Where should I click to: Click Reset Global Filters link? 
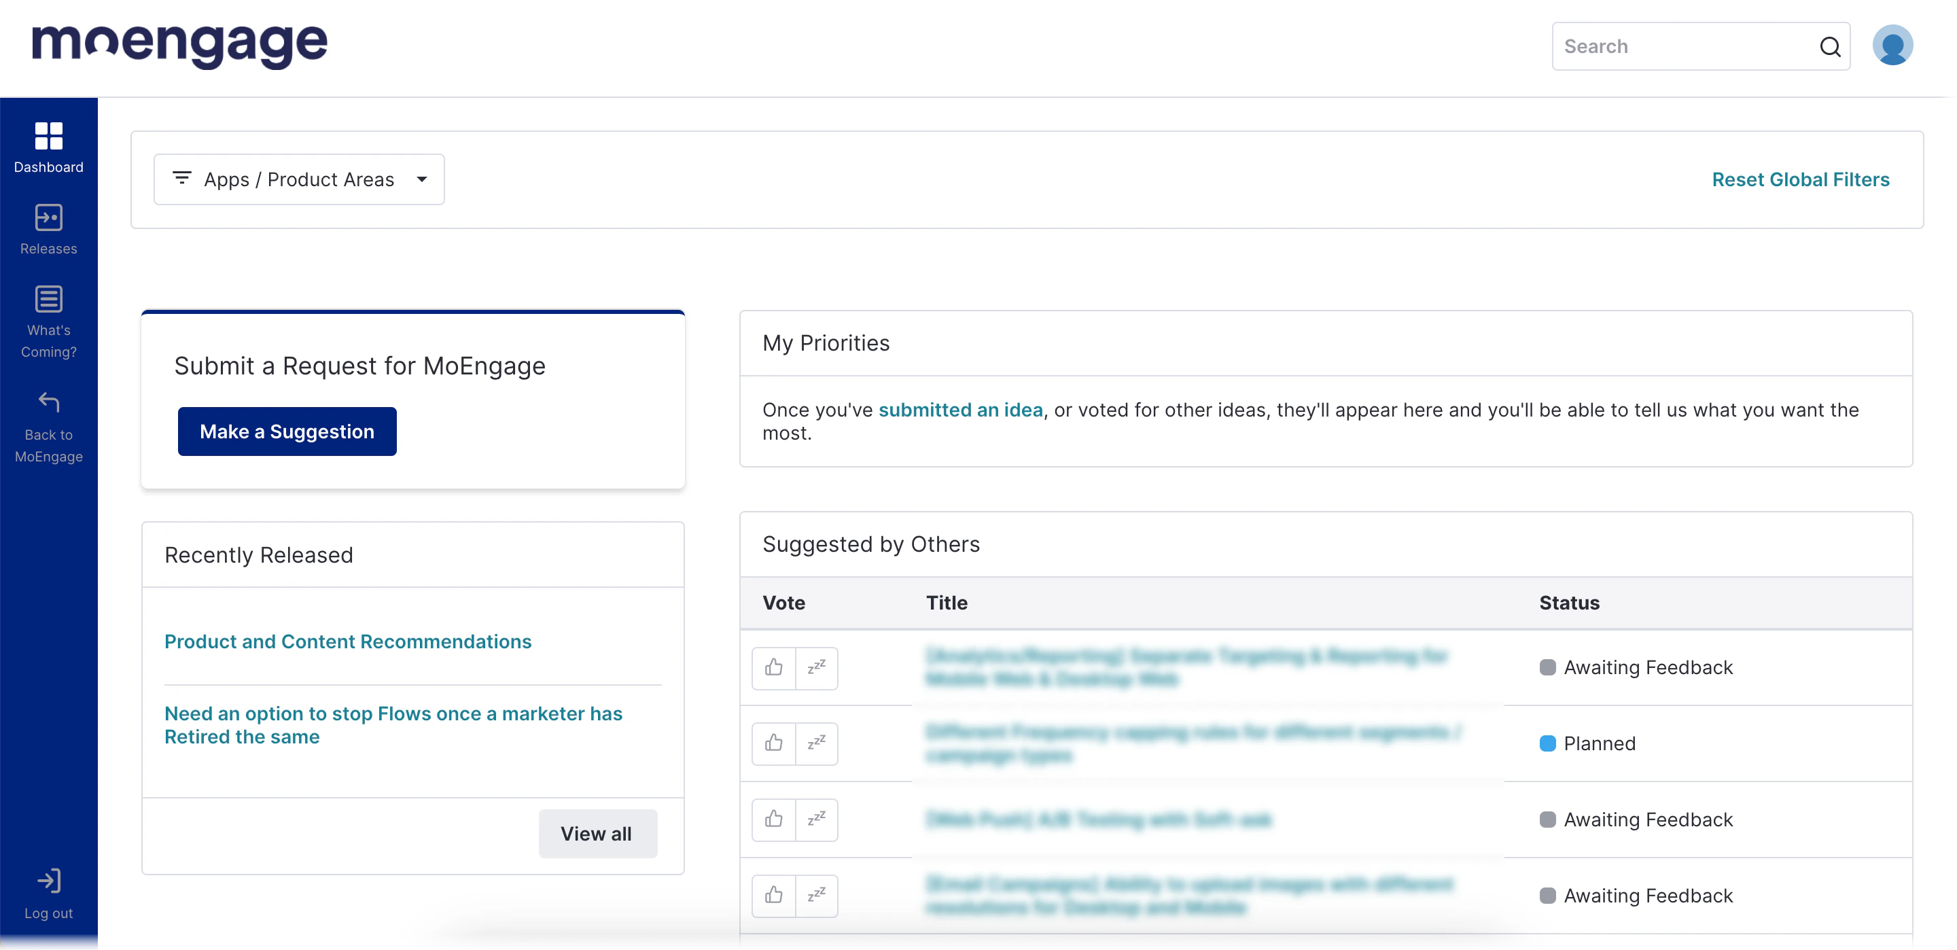tap(1800, 179)
